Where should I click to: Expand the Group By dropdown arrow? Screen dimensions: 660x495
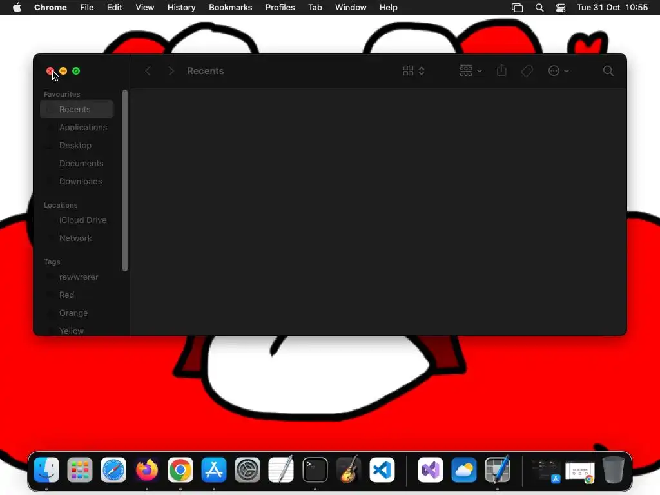480,71
